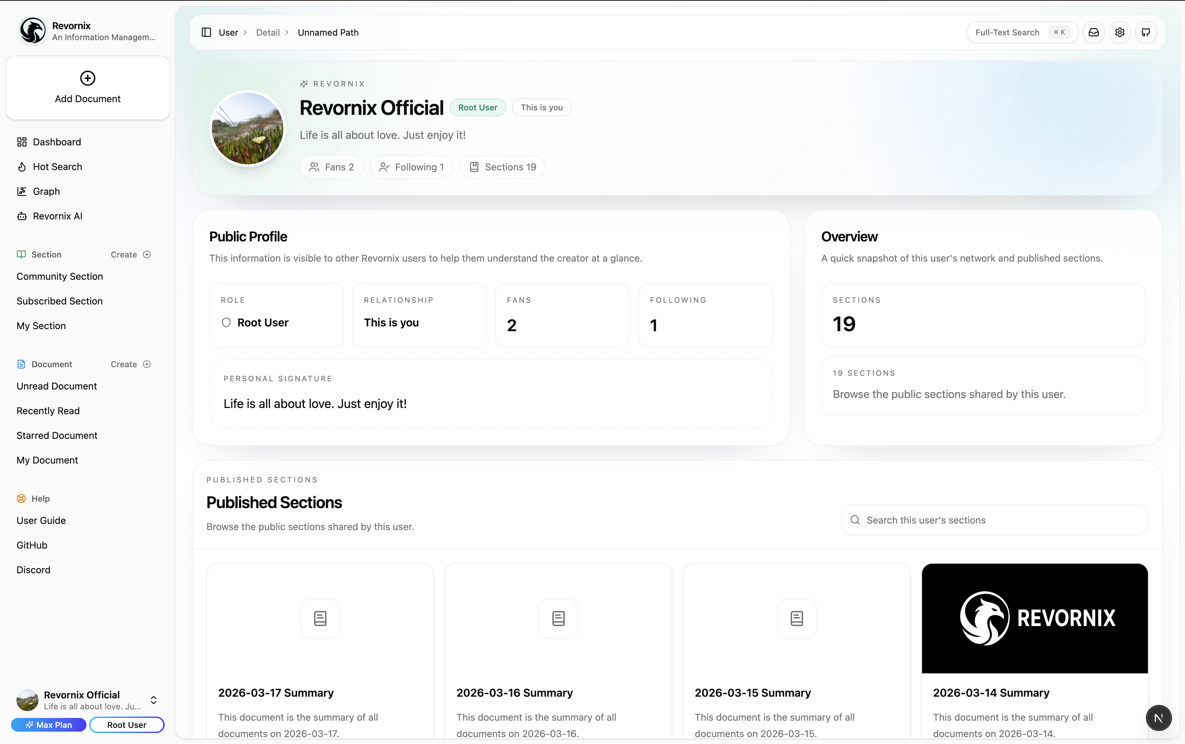Click the Detail breadcrumb item
This screenshot has width=1185, height=744.
click(x=268, y=33)
